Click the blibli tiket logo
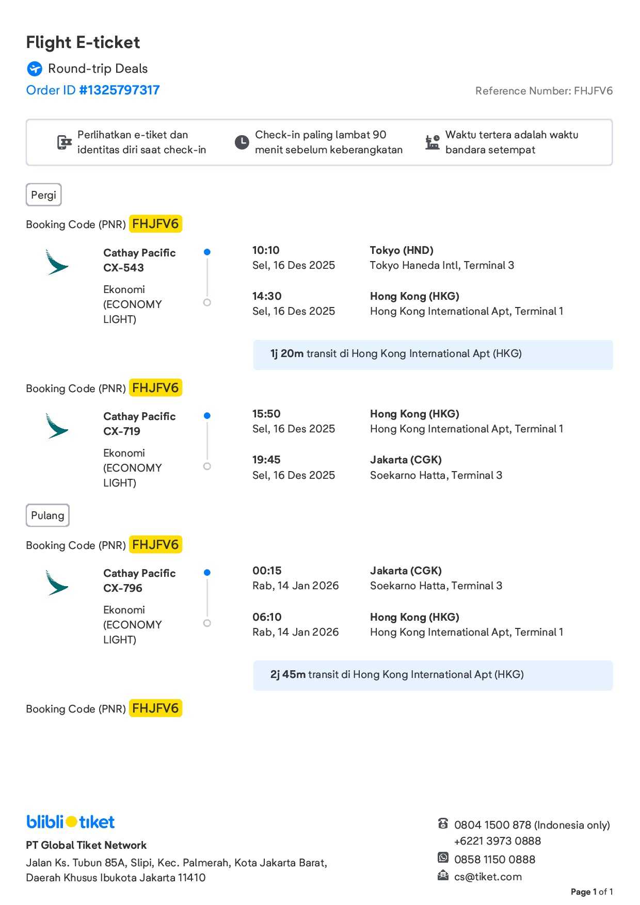640x905 pixels. point(71,821)
